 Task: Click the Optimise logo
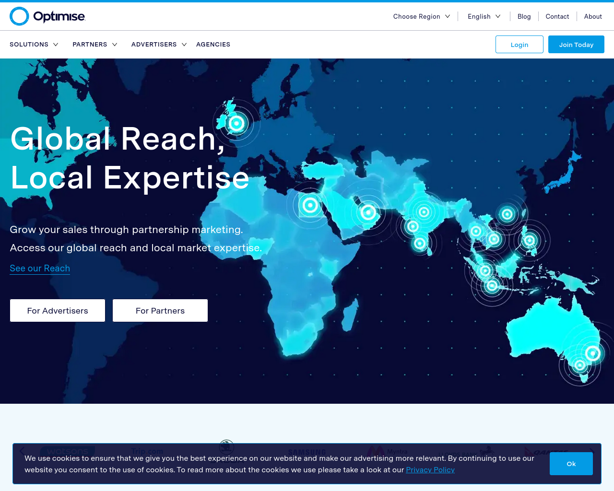(x=47, y=16)
